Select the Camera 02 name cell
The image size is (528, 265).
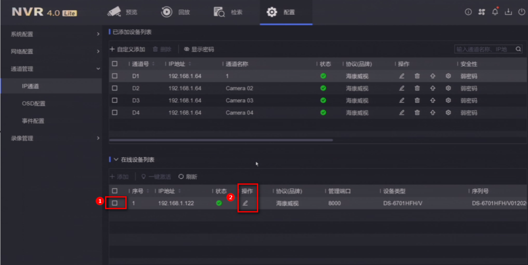pos(240,88)
